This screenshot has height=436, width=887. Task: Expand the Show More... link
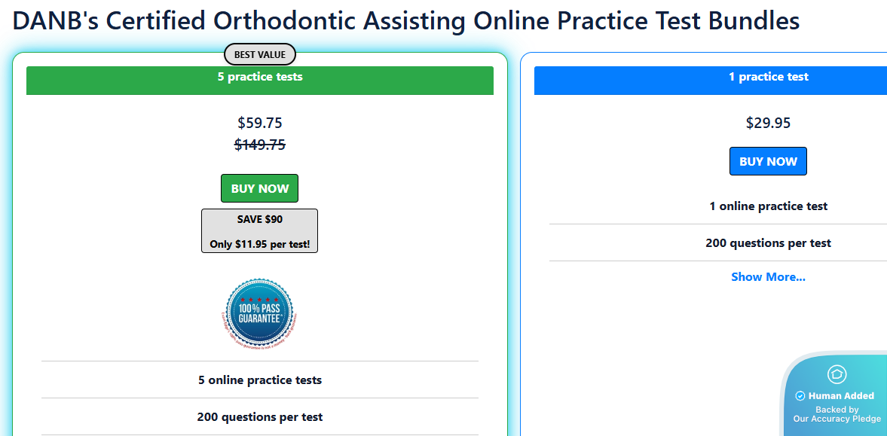coord(768,277)
